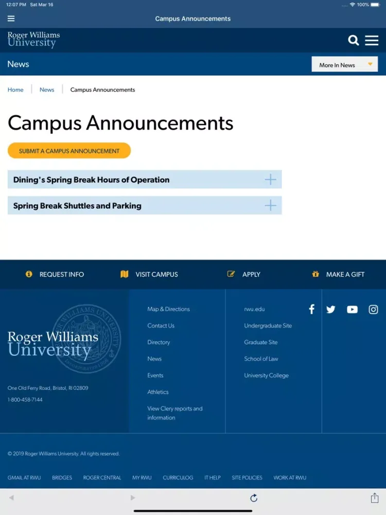386x515 pixels.
Task: Tap the Wi-Fi status icon
Action: tap(352, 5)
